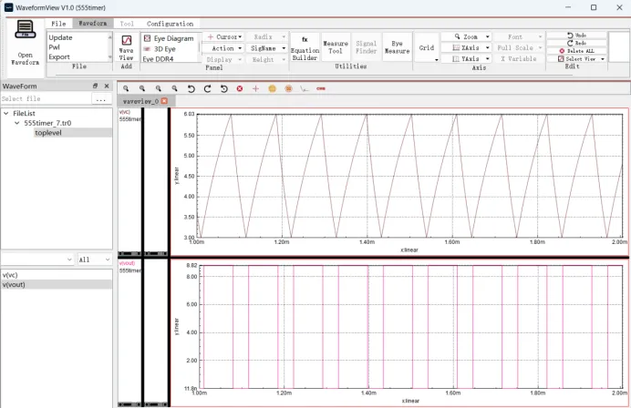The height and width of the screenshot is (408, 631).
Task: Click Update in the File list
Action: pyautogui.click(x=60, y=37)
